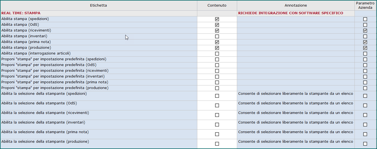Click the Etichetta column header
The height and width of the screenshot is (149, 377).
point(99,5)
